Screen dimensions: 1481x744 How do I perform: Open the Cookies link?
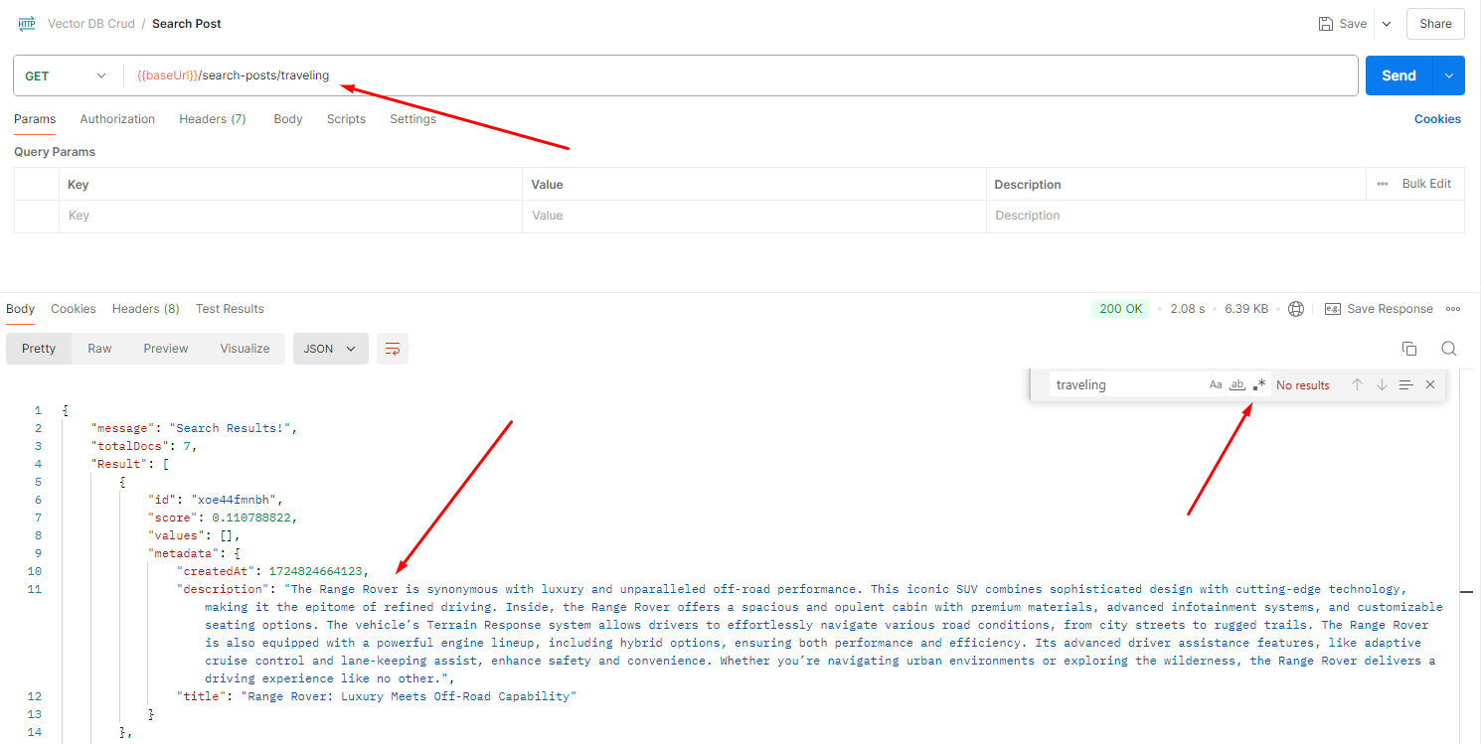click(1437, 118)
